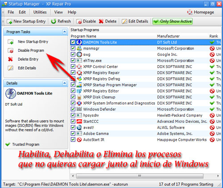Click the DAEMON Tools Lite lightning icon in list

(x=79, y=42)
